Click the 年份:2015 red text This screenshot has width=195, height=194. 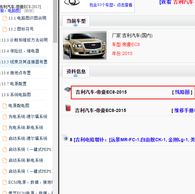pos(122,53)
